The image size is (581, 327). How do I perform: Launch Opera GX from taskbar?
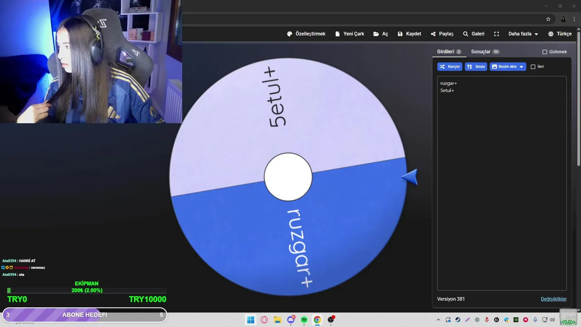click(264, 320)
